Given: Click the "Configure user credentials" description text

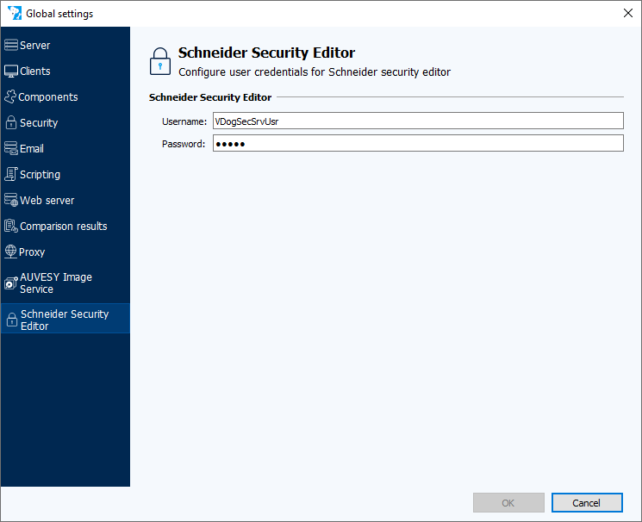Looking at the screenshot, I should point(315,72).
